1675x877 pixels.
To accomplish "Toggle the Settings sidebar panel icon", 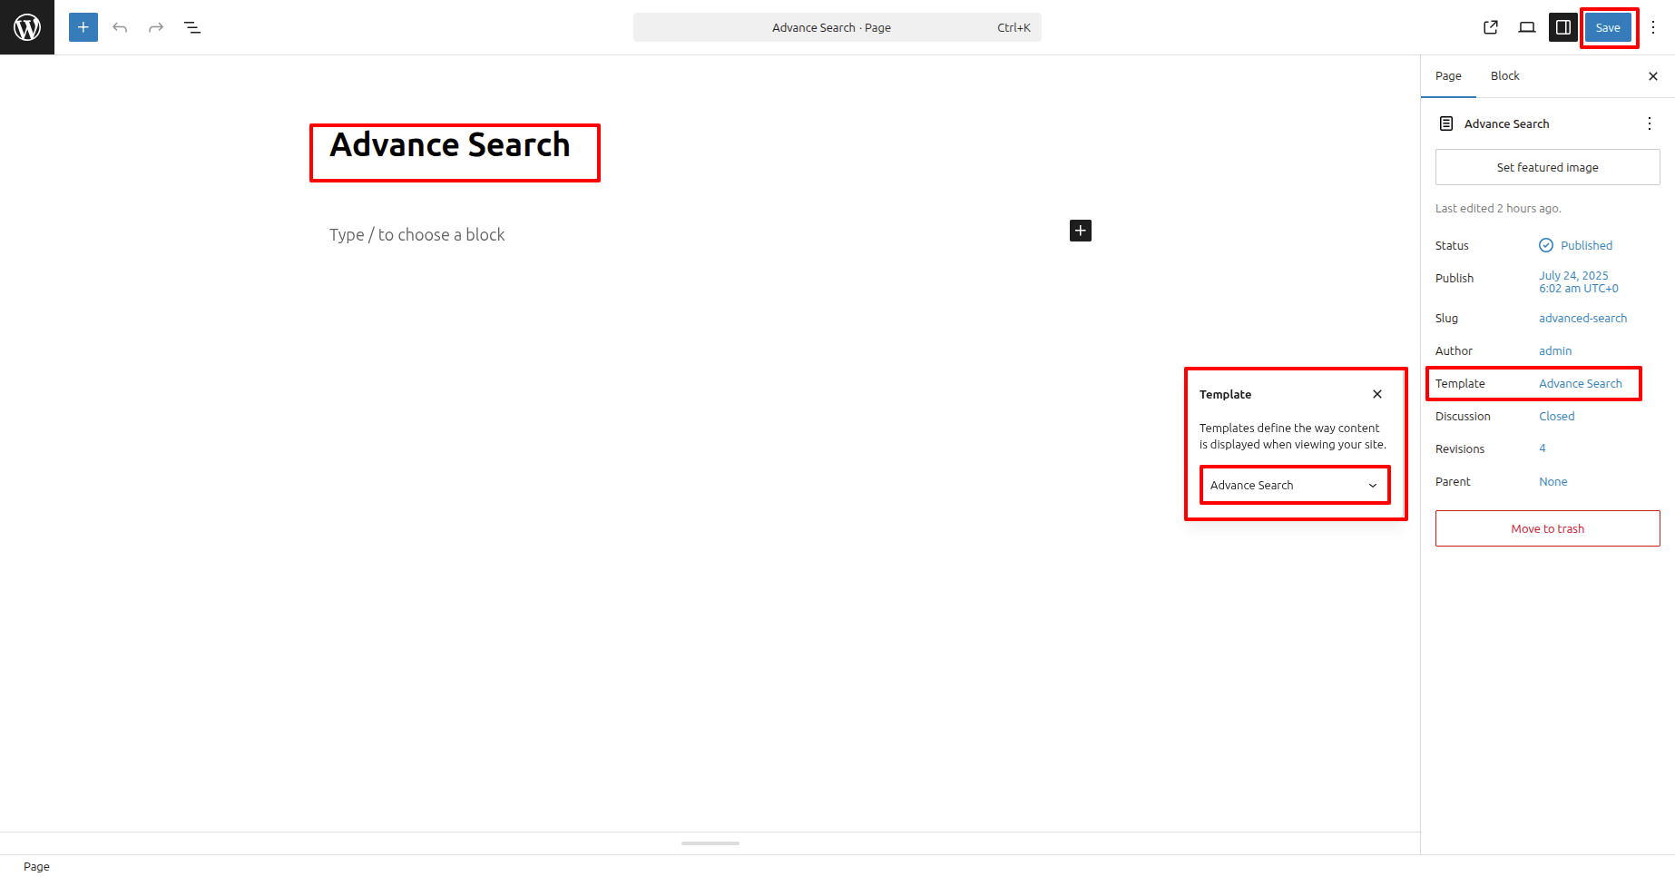I will coord(1563,27).
